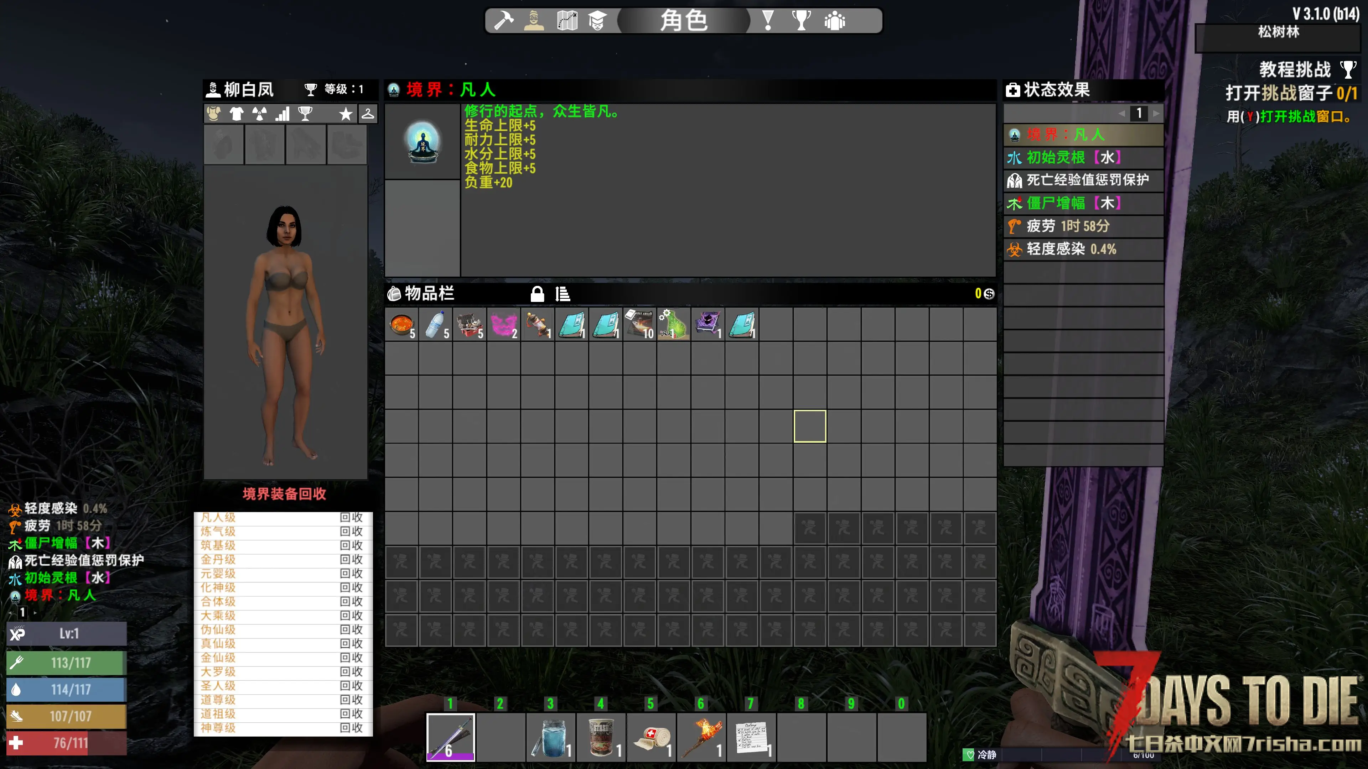Click the highlighted empty inventory slot

tap(810, 426)
